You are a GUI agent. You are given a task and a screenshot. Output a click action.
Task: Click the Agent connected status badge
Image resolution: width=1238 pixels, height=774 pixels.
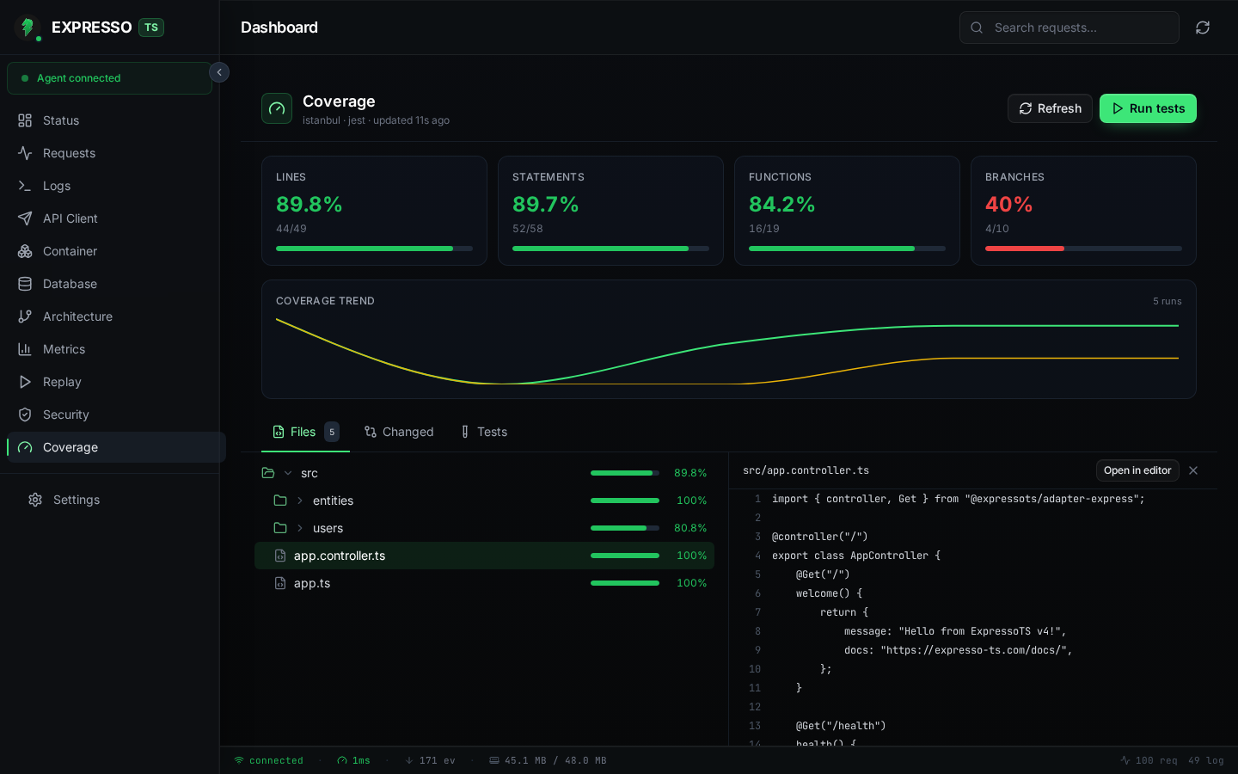tap(109, 78)
